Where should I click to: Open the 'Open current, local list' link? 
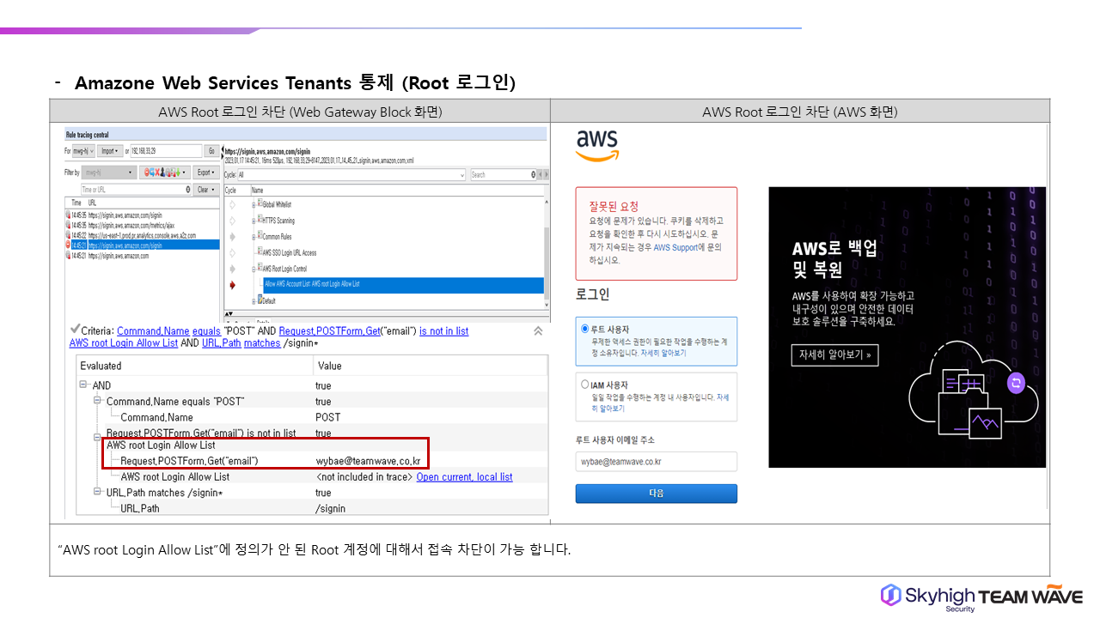point(464,477)
